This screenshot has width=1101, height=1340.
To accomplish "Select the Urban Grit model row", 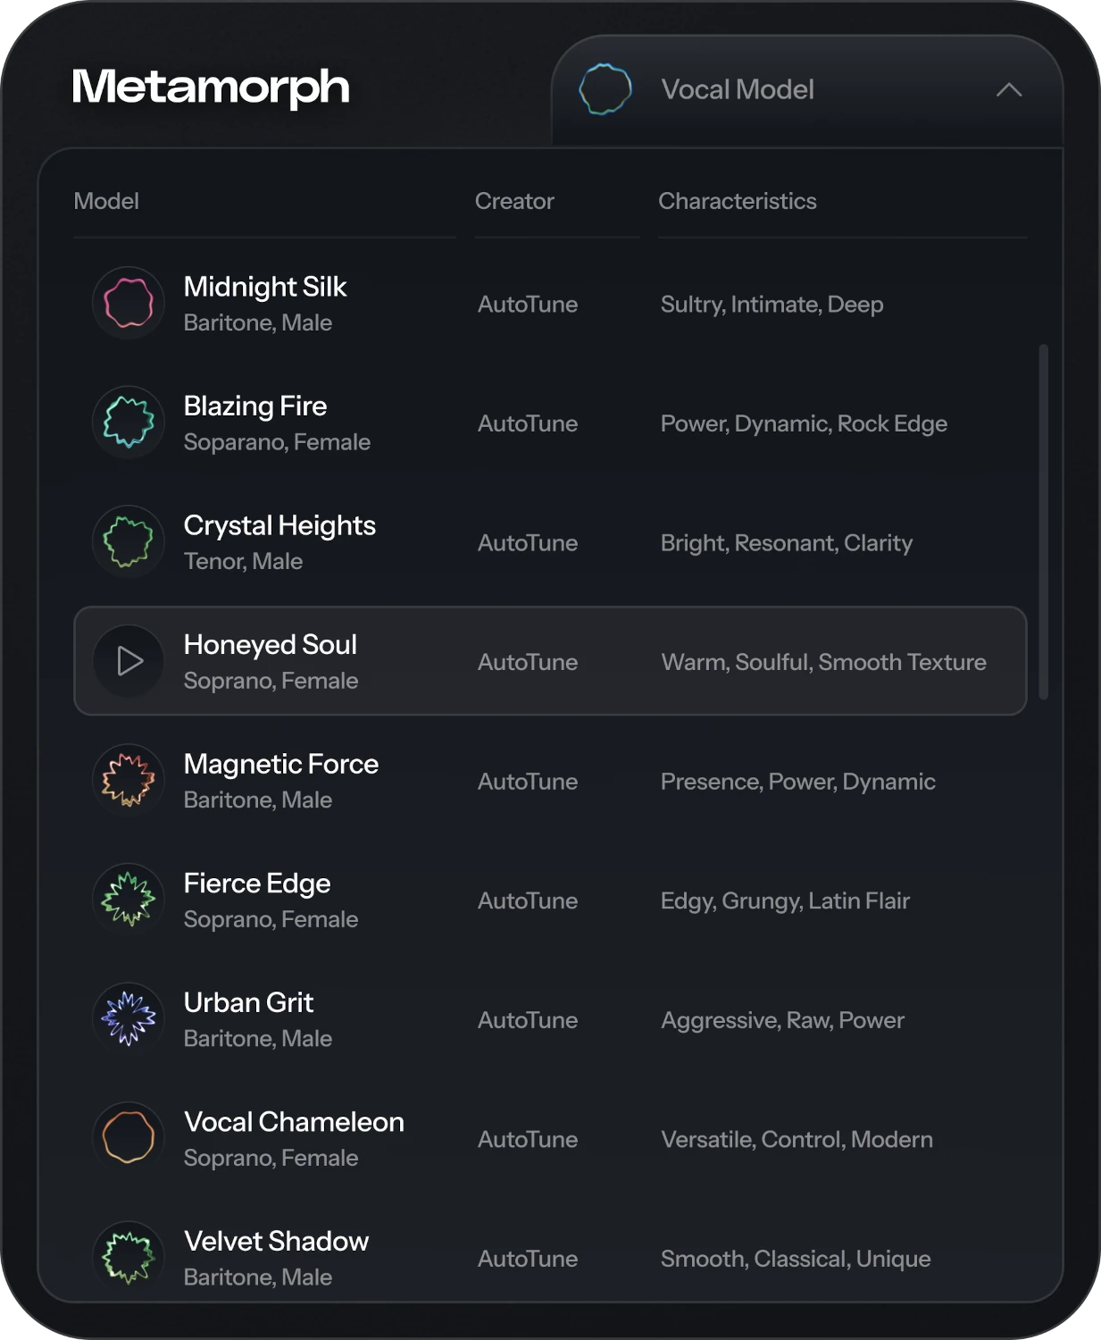I will tap(550, 1018).
